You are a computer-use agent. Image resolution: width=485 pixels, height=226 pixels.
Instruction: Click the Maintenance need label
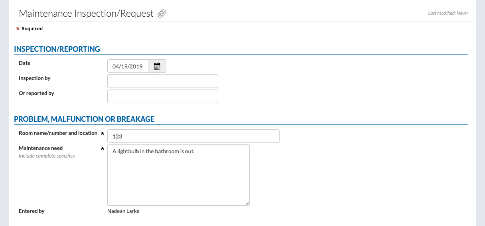pos(41,148)
